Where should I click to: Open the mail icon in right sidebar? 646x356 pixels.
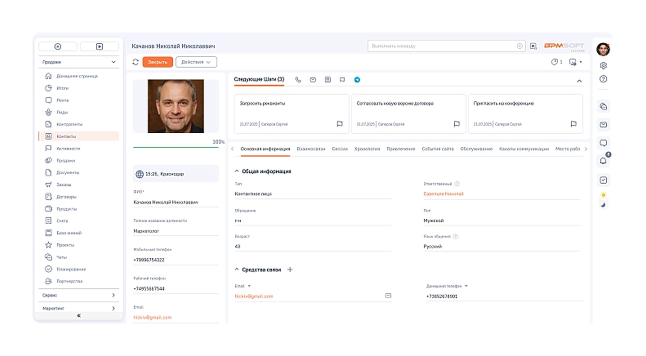pyautogui.click(x=603, y=125)
